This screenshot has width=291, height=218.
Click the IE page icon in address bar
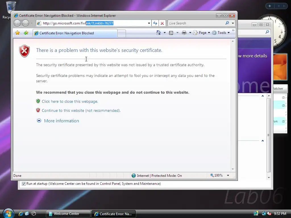point(39,23)
